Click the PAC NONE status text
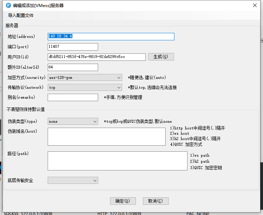The width and height of the screenshot is (263, 215). tap(198, 213)
